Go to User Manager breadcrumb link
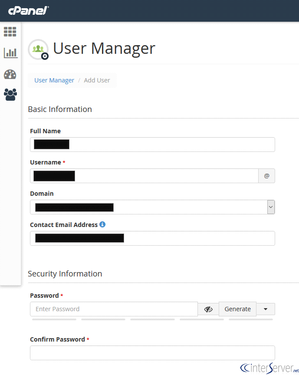 54,80
